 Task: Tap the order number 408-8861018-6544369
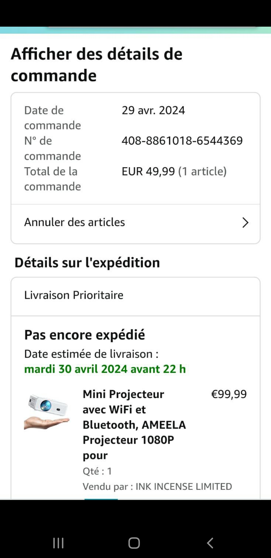(182, 141)
